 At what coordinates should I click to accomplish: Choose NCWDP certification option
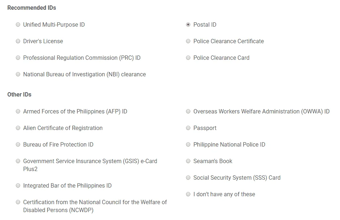pos(18,202)
